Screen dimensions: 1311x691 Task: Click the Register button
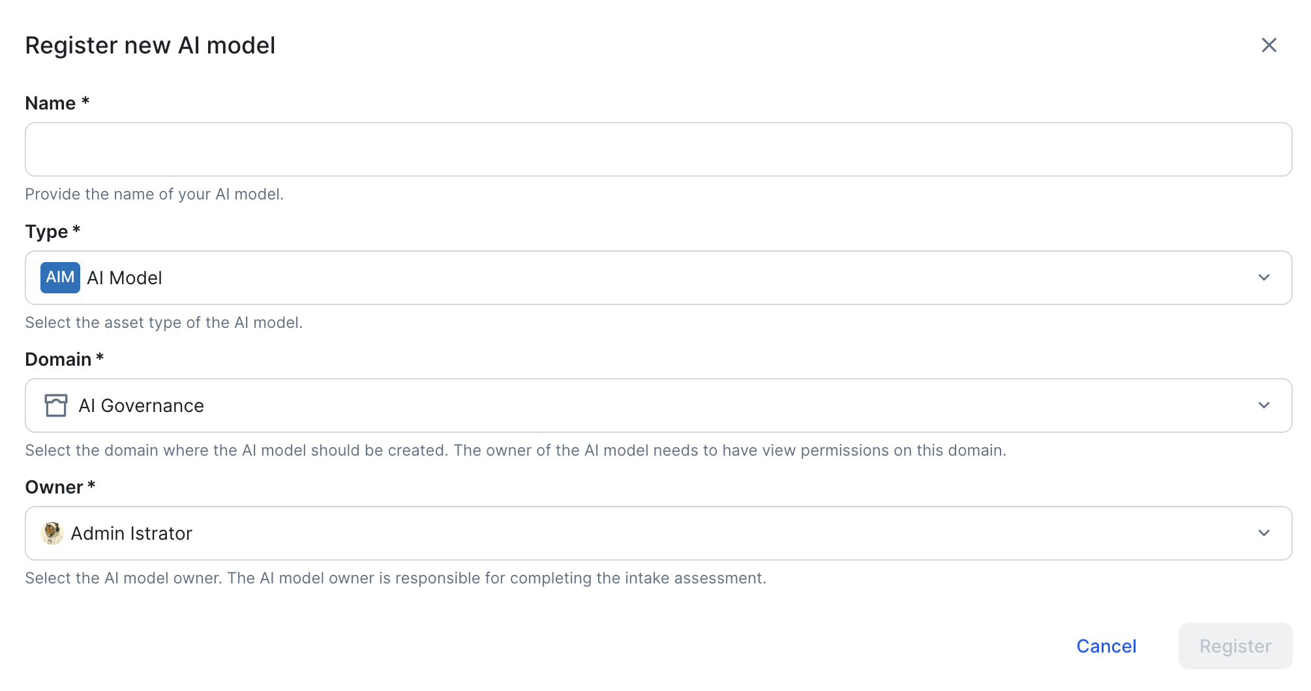(1235, 646)
